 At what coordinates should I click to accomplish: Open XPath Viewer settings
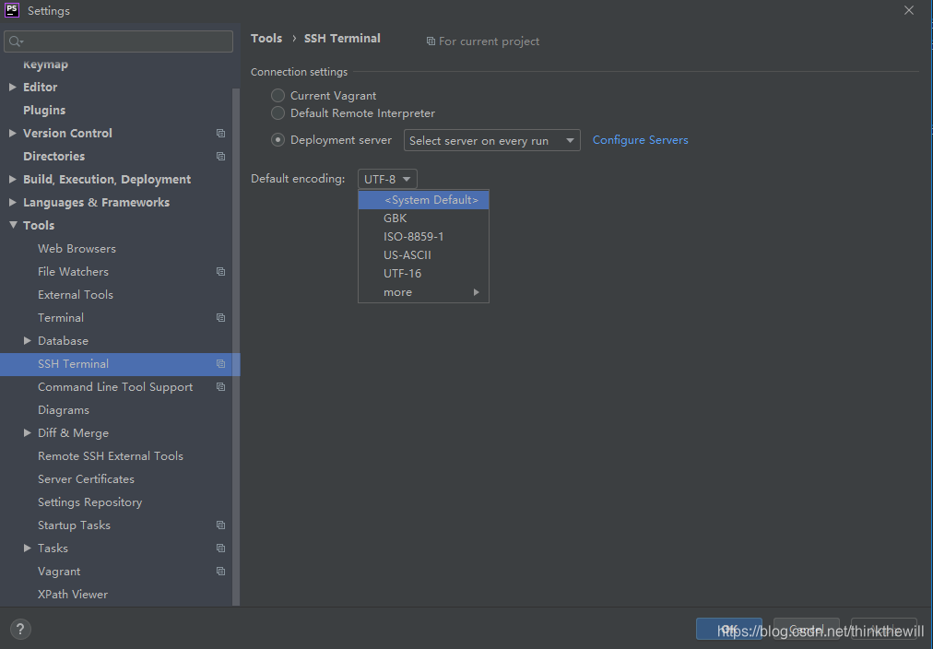[73, 595]
